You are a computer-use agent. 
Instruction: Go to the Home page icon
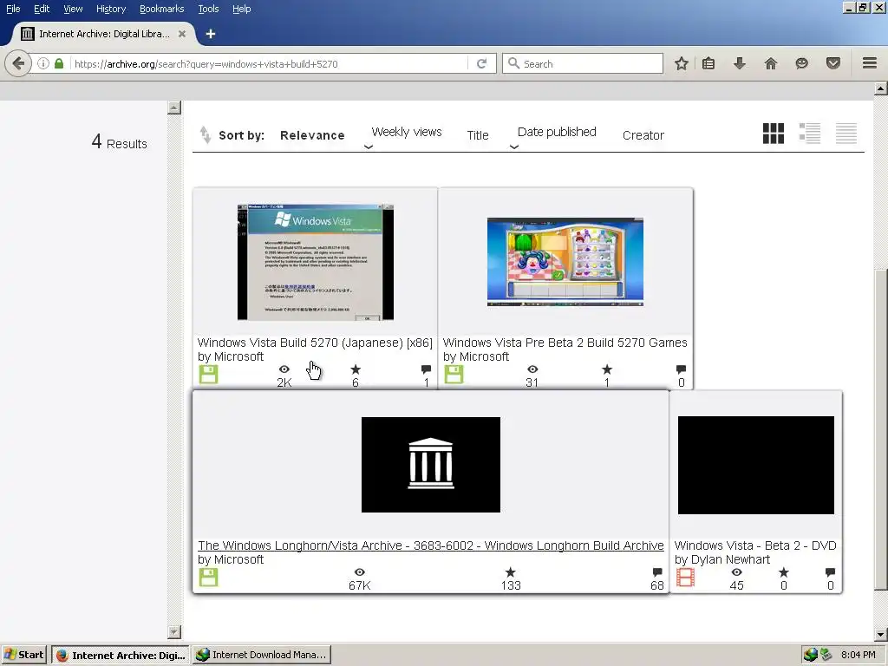click(x=771, y=63)
